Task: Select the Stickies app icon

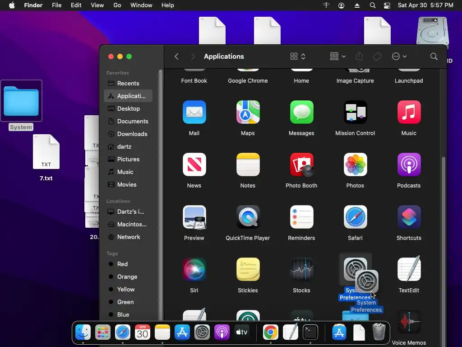Action: [248, 269]
